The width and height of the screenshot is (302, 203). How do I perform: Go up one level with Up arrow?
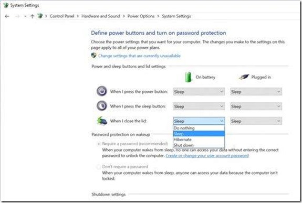(x=33, y=16)
